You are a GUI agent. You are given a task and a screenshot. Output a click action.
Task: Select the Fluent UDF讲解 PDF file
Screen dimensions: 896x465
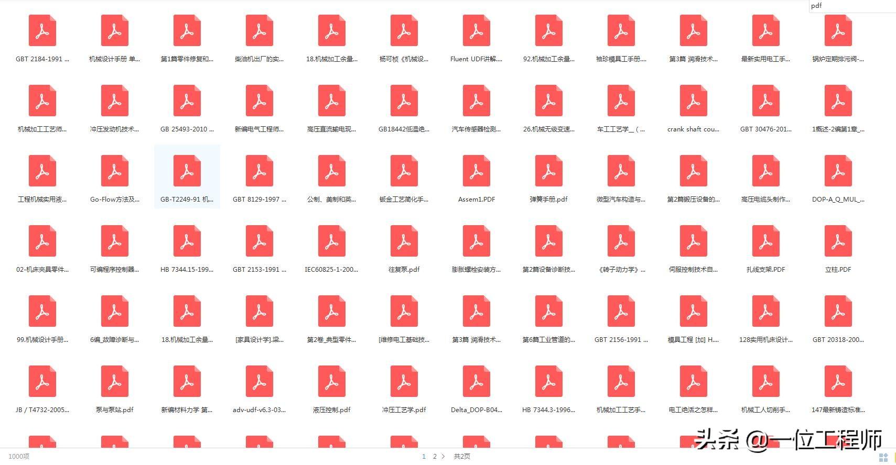click(x=476, y=31)
